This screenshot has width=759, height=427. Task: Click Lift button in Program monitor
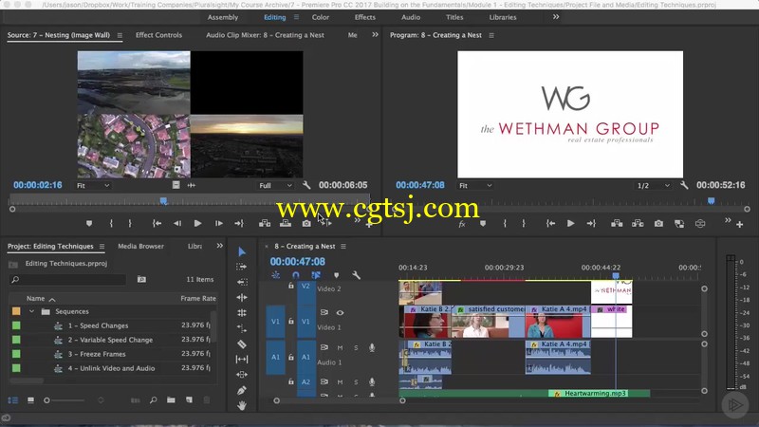click(617, 224)
